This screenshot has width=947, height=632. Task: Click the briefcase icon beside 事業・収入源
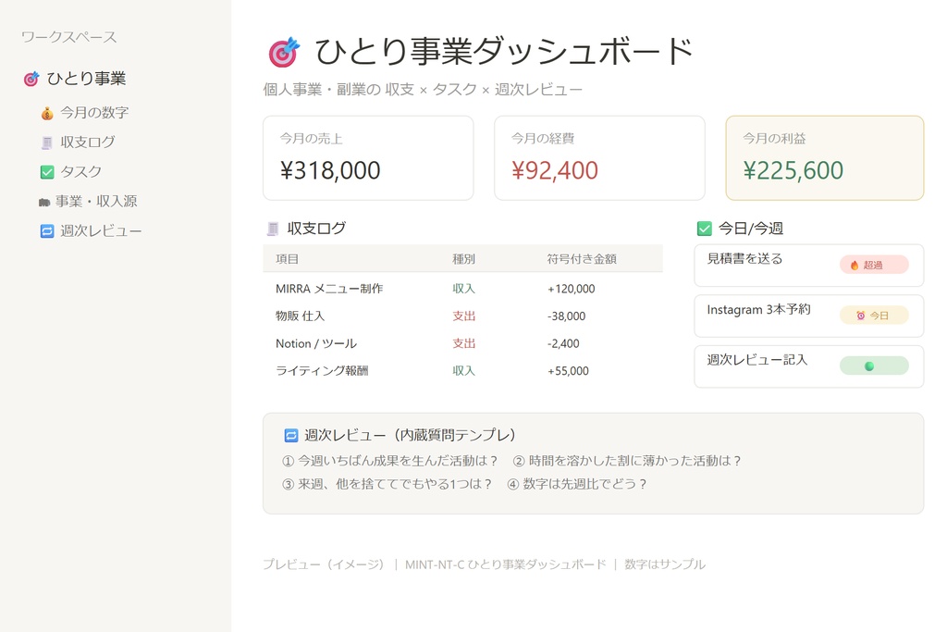pos(44,203)
